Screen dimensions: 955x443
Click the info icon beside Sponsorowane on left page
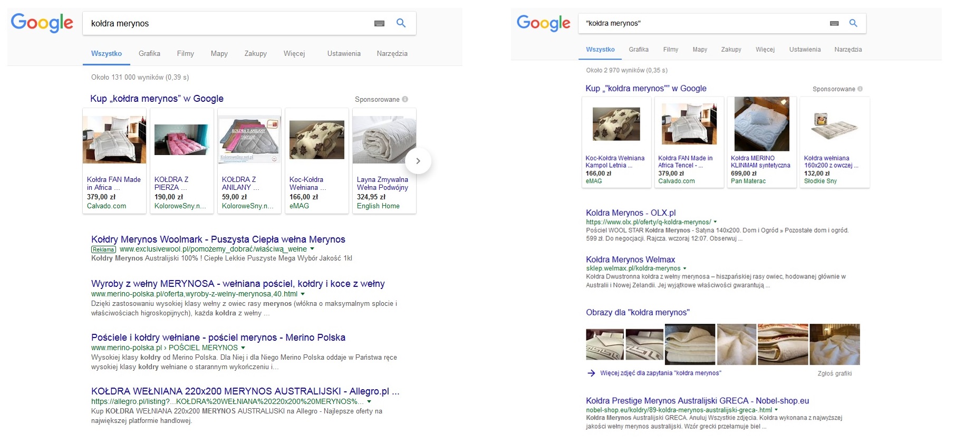[405, 99]
